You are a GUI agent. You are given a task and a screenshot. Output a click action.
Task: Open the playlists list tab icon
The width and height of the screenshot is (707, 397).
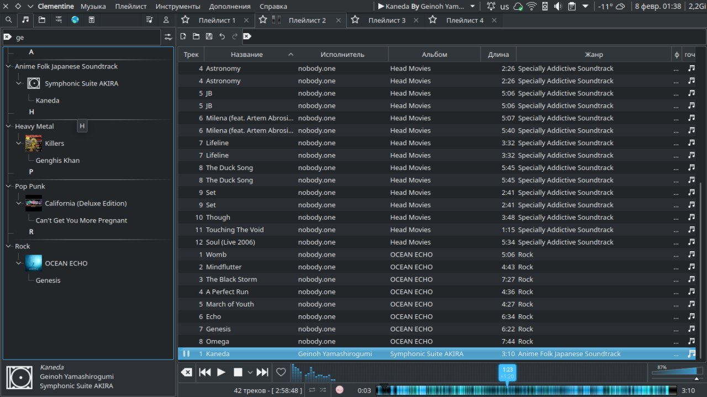[59, 20]
